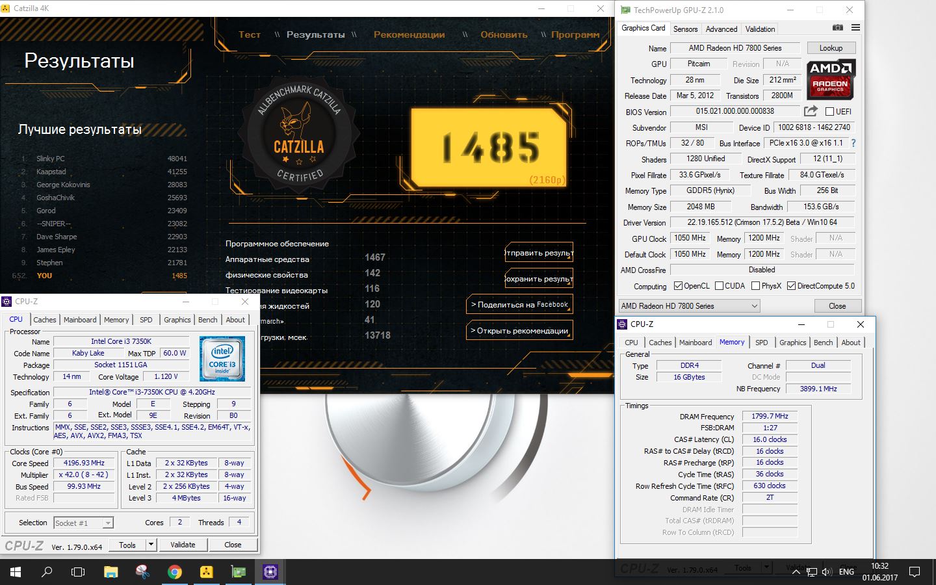Click the Core Speed value 4196.93 MHz
Screen dimensions: 936x585
[x=84, y=463]
